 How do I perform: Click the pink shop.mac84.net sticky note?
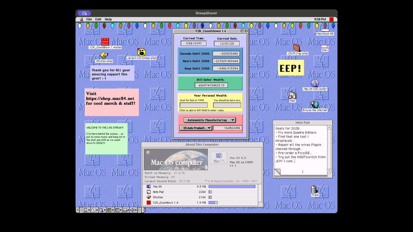point(112,102)
